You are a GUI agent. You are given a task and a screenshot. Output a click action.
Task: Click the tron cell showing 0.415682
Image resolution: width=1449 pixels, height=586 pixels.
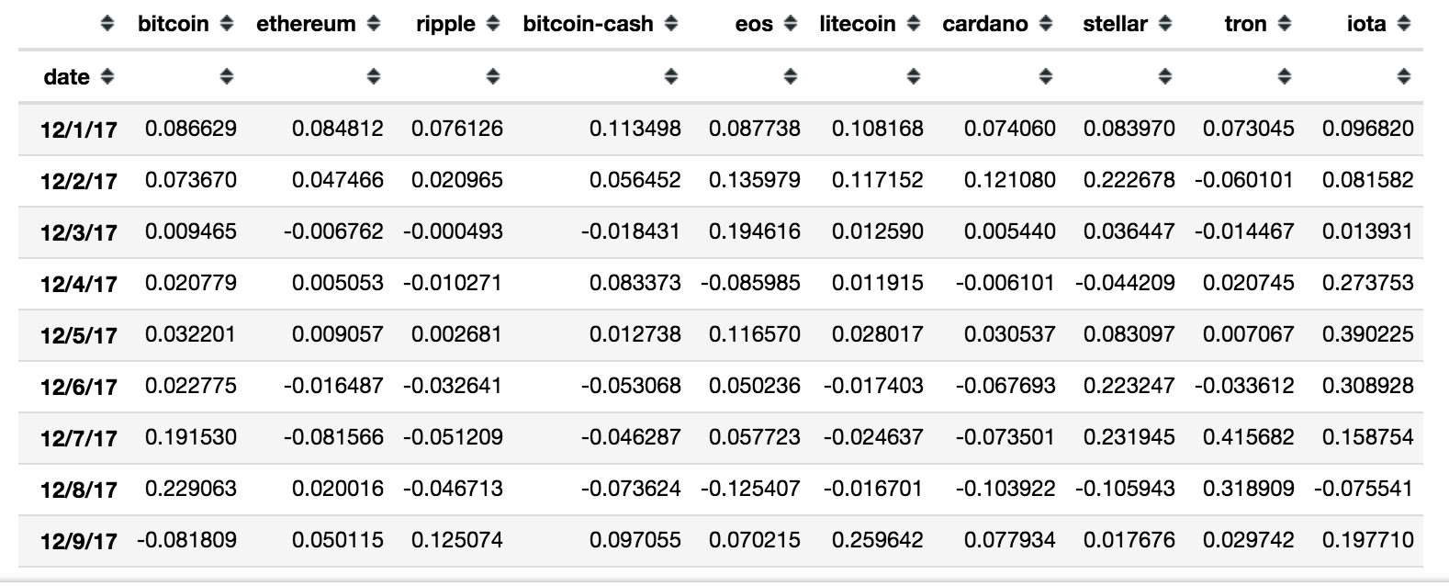pyautogui.click(x=1248, y=437)
